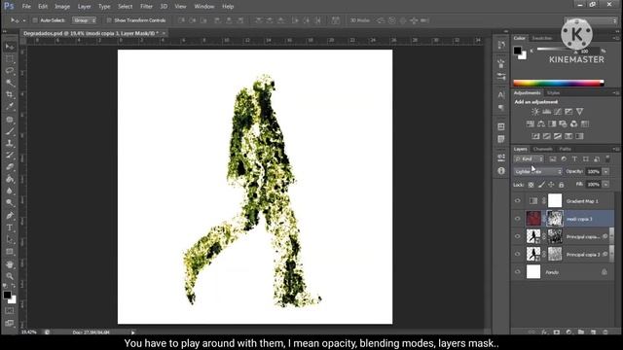
Task: Open the Window menu
Action: point(204,7)
